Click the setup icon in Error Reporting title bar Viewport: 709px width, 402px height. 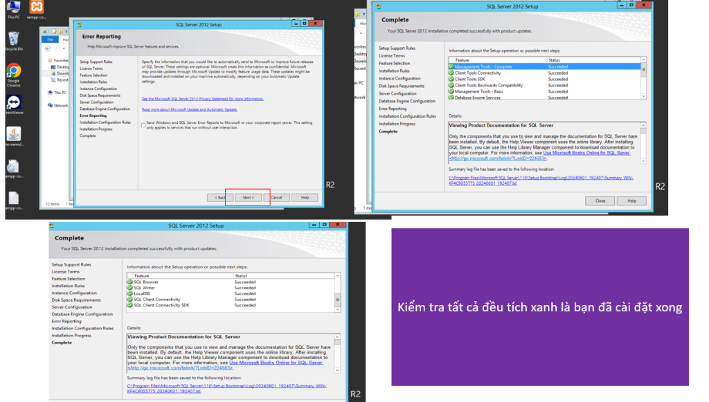coord(80,25)
